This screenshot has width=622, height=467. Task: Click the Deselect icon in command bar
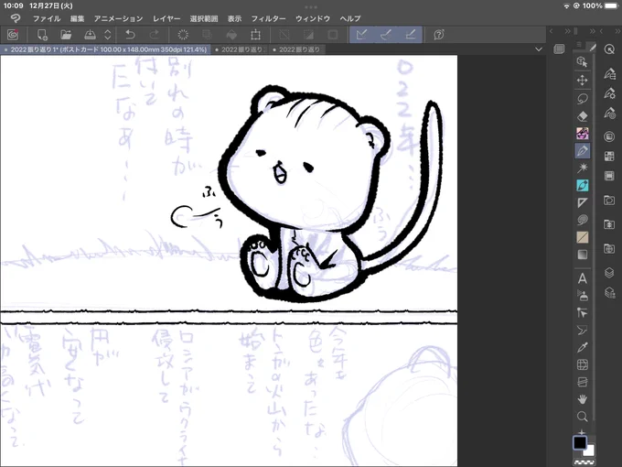284,35
